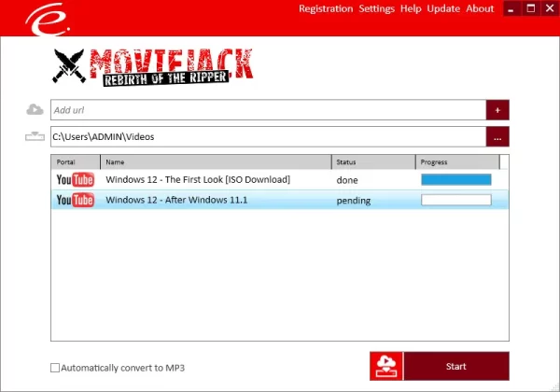Open the About menu
Viewport: 560px width, 392px height.
tap(480, 8)
